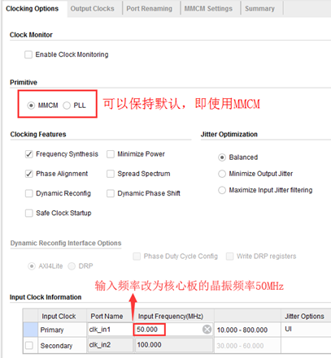
Task: Select the MMCM primitive radio button
Action: [x=31, y=106]
